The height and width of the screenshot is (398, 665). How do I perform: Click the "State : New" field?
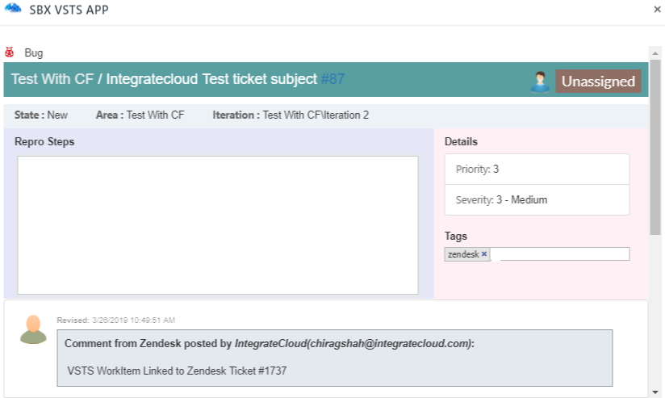click(x=40, y=115)
